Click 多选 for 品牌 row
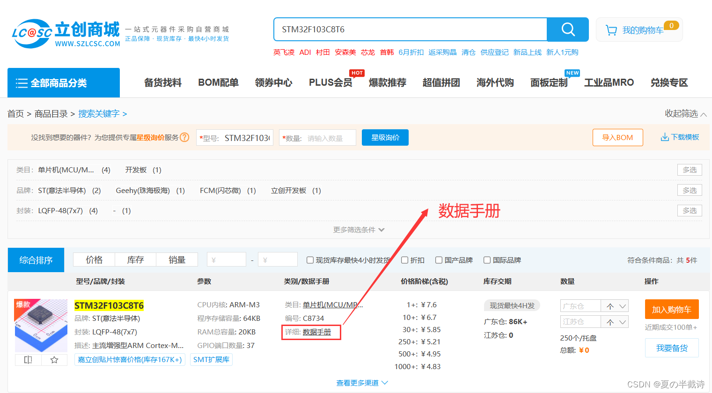The width and height of the screenshot is (712, 393). 690,190
